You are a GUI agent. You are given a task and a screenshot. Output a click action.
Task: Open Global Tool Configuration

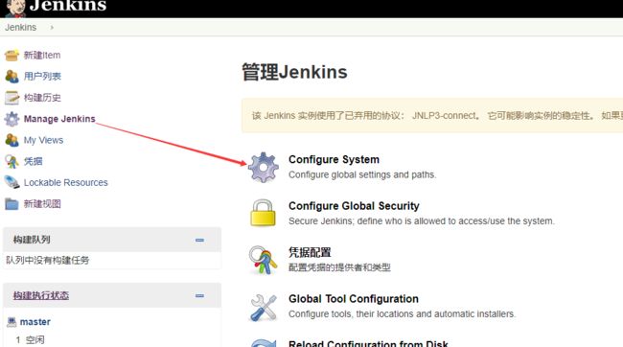[x=354, y=299]
